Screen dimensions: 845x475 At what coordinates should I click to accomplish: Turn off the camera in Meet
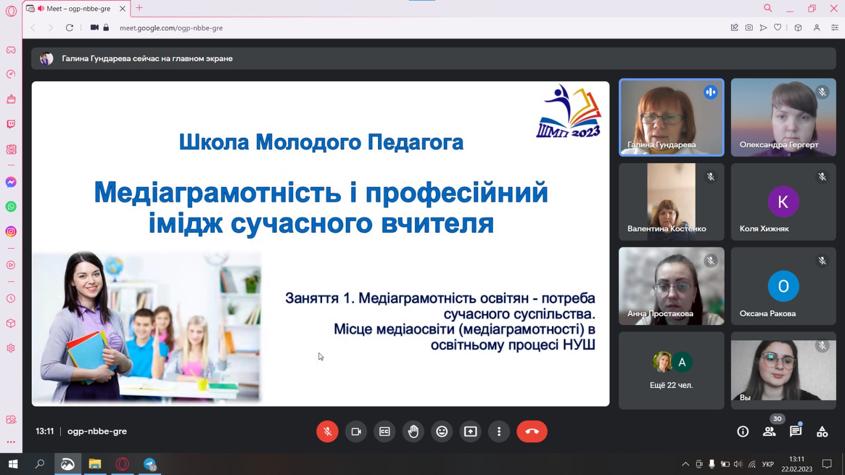pyautogui.click(x=356, y=431)
